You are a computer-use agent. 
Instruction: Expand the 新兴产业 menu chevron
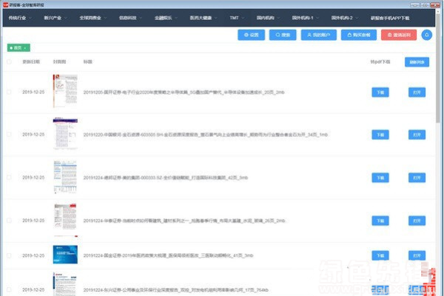pos(66,18)
